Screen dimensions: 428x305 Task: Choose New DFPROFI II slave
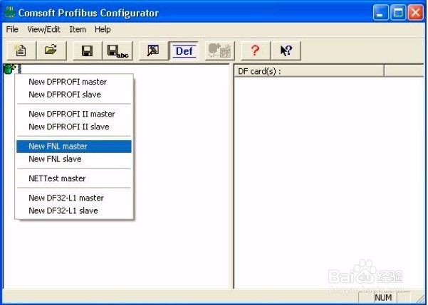pyautogui.click(x=74, y=127)
